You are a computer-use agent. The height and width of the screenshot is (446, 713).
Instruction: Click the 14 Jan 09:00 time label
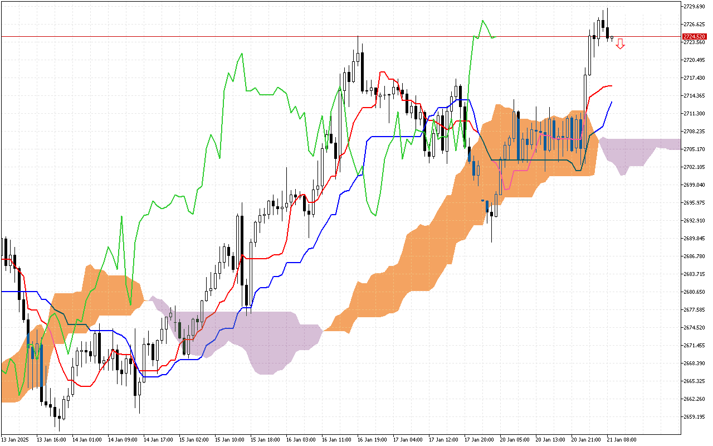pos(123,440)
